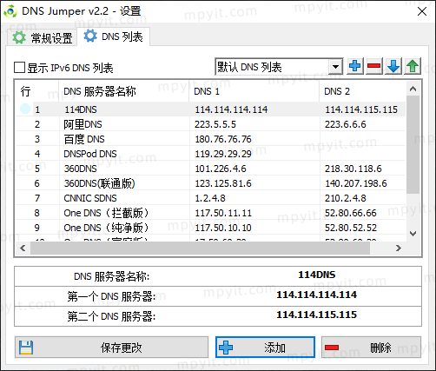This screenshot has height=371, width=436.
Task: Click 保存更改 save button
Action: point(111,348)
